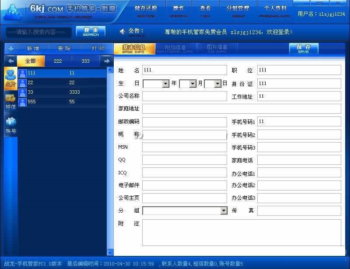Click the contact list scroll up arrow
Viewport: 350px width, 269px height.
pyautogui.click(x=110, y=70)
